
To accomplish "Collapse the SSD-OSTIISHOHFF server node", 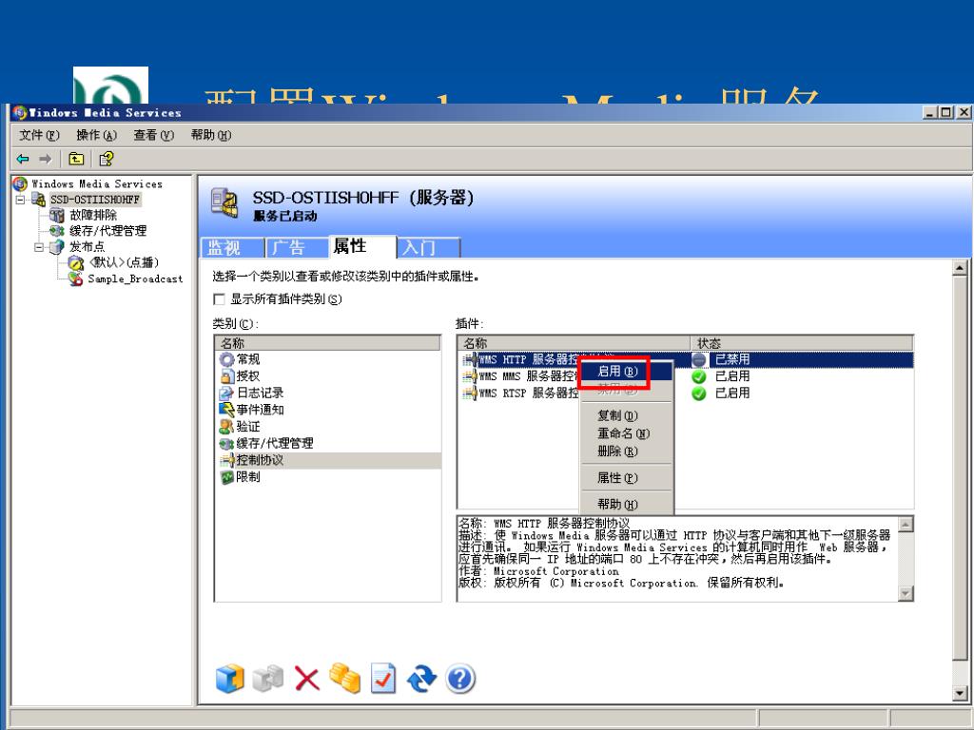I will click(x=21, y=200).
